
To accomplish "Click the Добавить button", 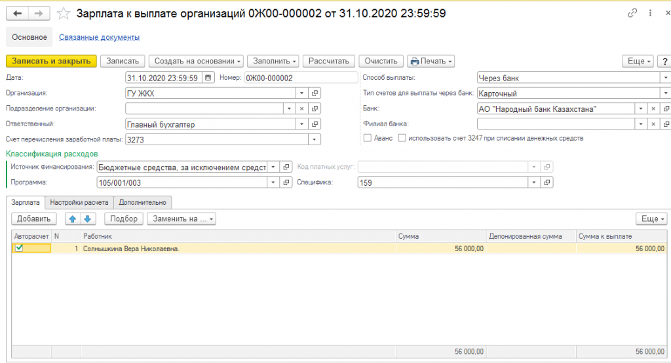I will coord(34,218).
